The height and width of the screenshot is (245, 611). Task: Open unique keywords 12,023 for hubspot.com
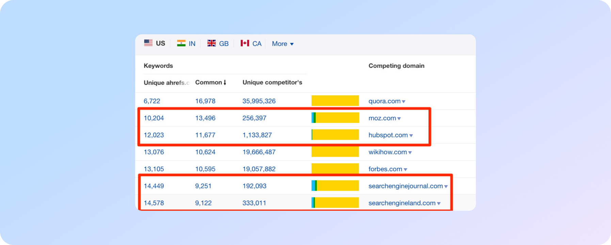[154, 135]
